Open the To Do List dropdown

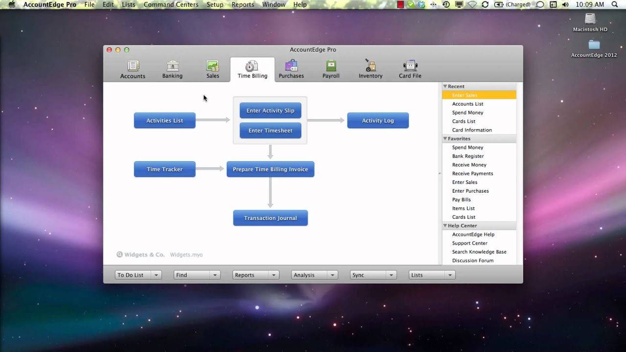pos(138,275)
